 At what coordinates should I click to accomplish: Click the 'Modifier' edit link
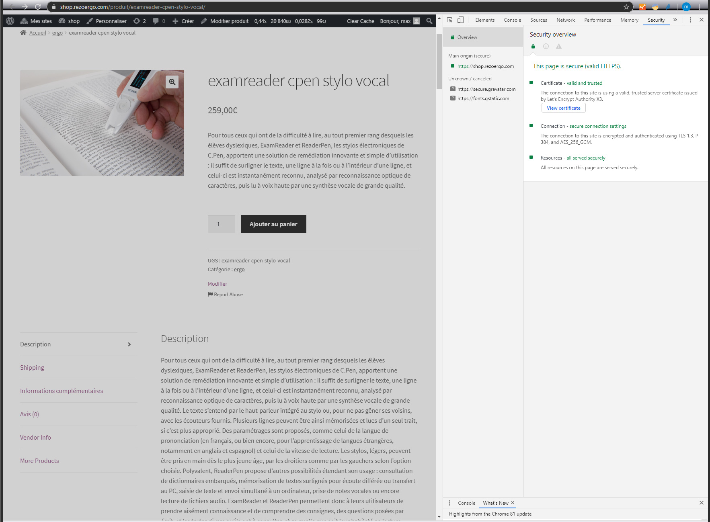tap(218, 284)
